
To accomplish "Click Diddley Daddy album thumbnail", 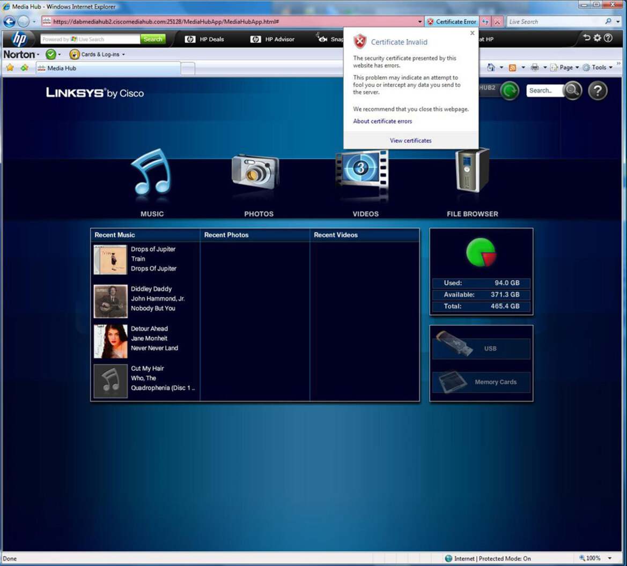I will (110, 301).
